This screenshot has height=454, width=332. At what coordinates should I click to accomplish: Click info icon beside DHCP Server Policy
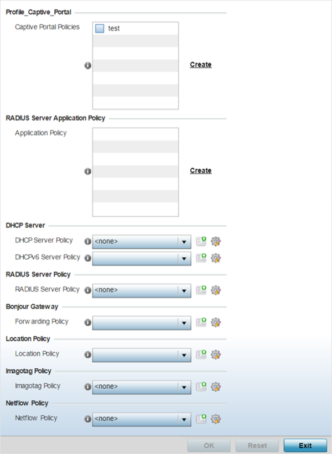coord(88,242)
